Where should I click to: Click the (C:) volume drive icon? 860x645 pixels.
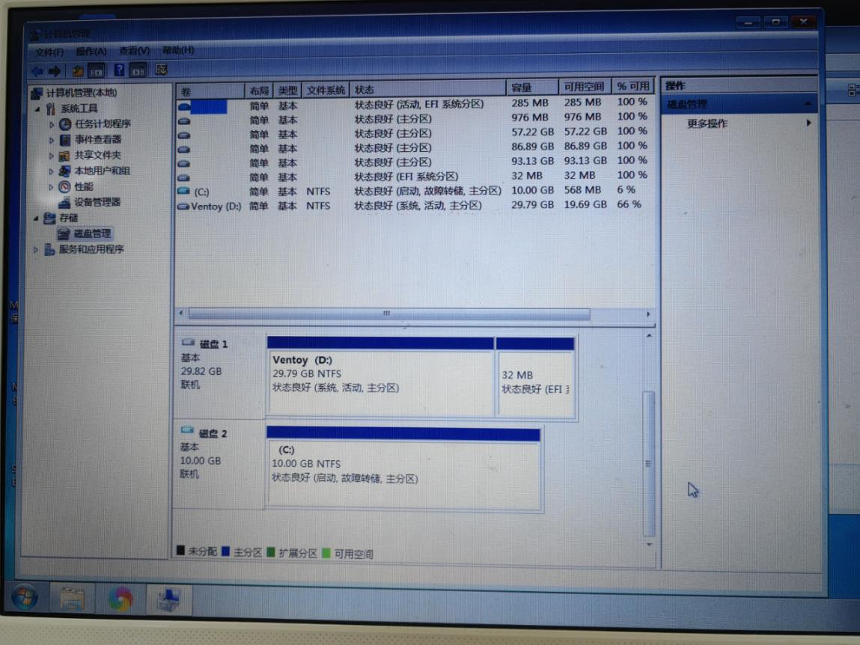click(x=184, y=192)
